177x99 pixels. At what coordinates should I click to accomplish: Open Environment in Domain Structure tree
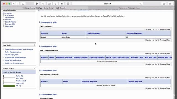[9, 15]
